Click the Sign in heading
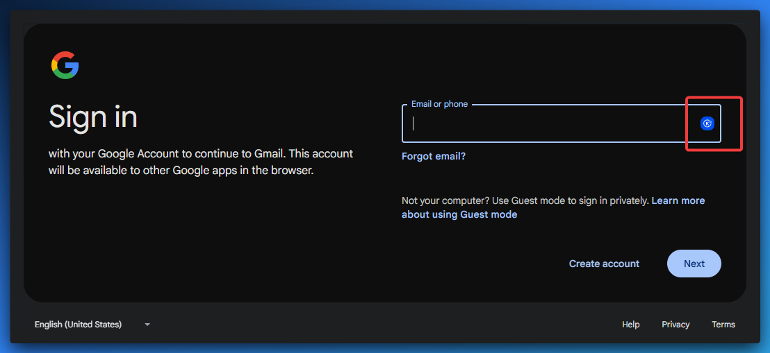 (x=93, y=117)
